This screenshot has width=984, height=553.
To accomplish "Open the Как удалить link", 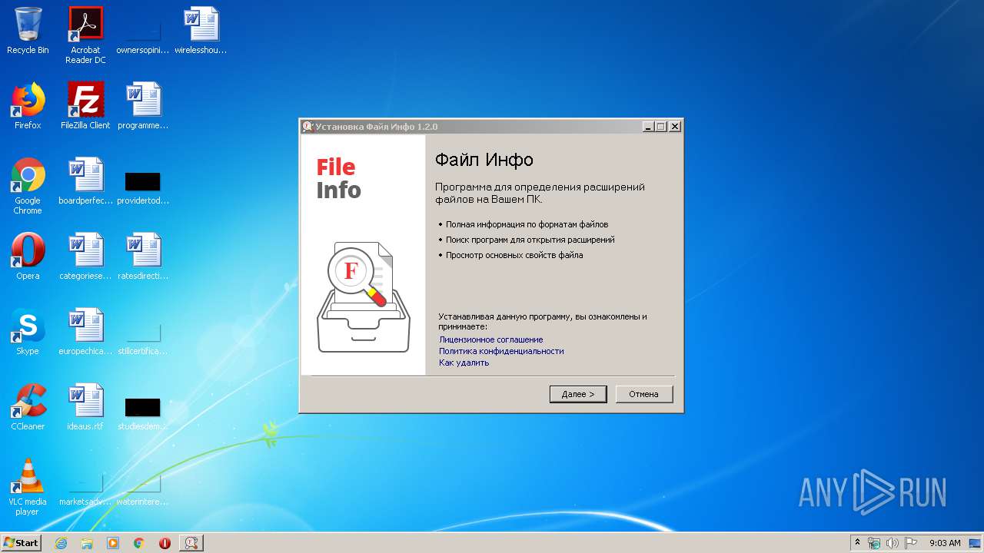I will pos(464,363).
